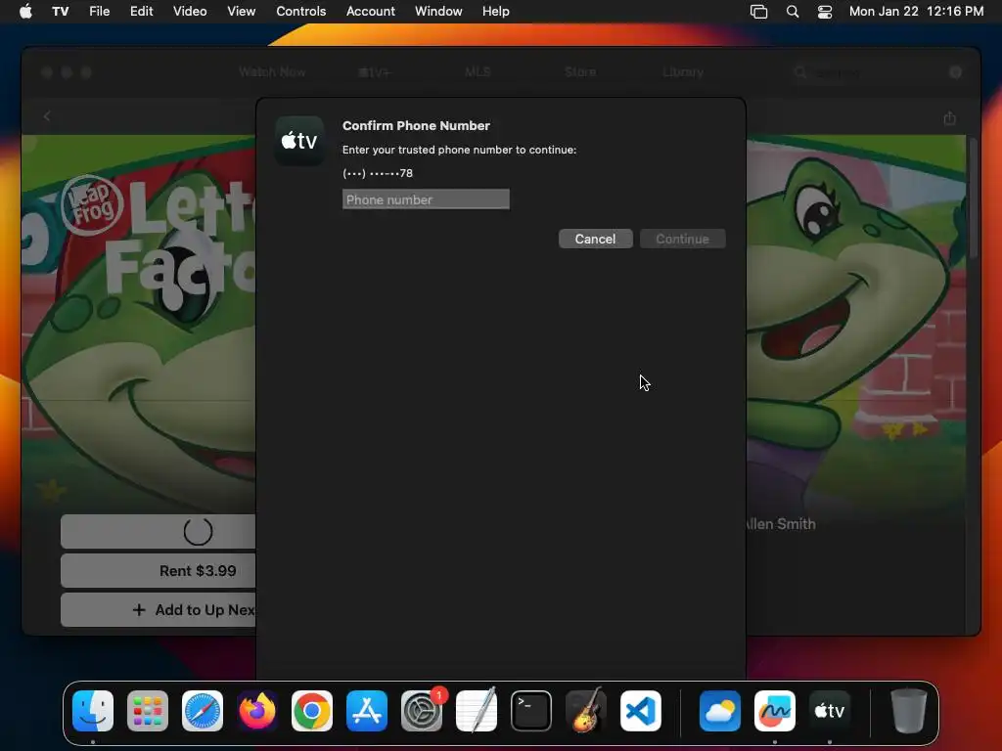The height and width of the screenshot is (751, 1002).
Task: Open System Settings from the Dock
Action: [422, 711]
